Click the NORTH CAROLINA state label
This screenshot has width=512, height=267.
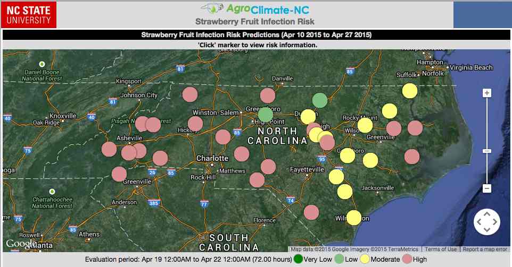(x=277, y=136)
